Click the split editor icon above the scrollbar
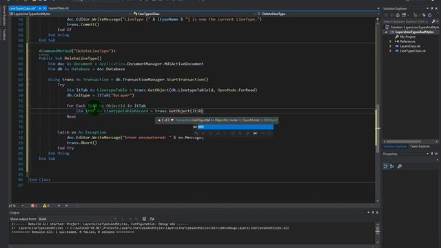This screenshot has width=441, height=248. (x=378, y=19)
